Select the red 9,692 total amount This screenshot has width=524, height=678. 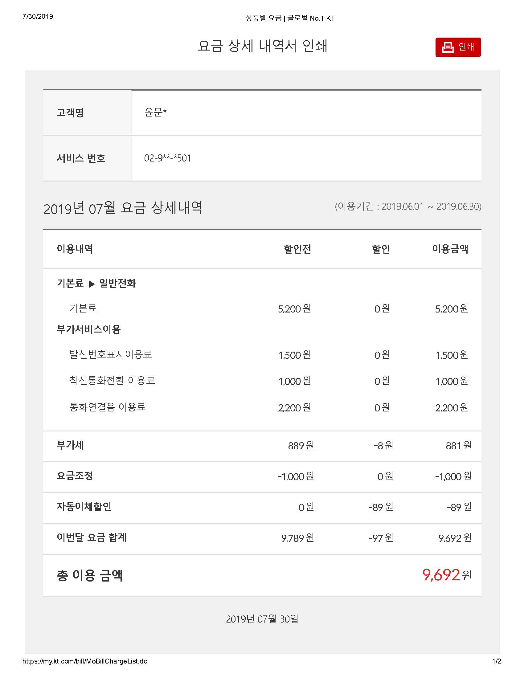[x=441, y=575]
